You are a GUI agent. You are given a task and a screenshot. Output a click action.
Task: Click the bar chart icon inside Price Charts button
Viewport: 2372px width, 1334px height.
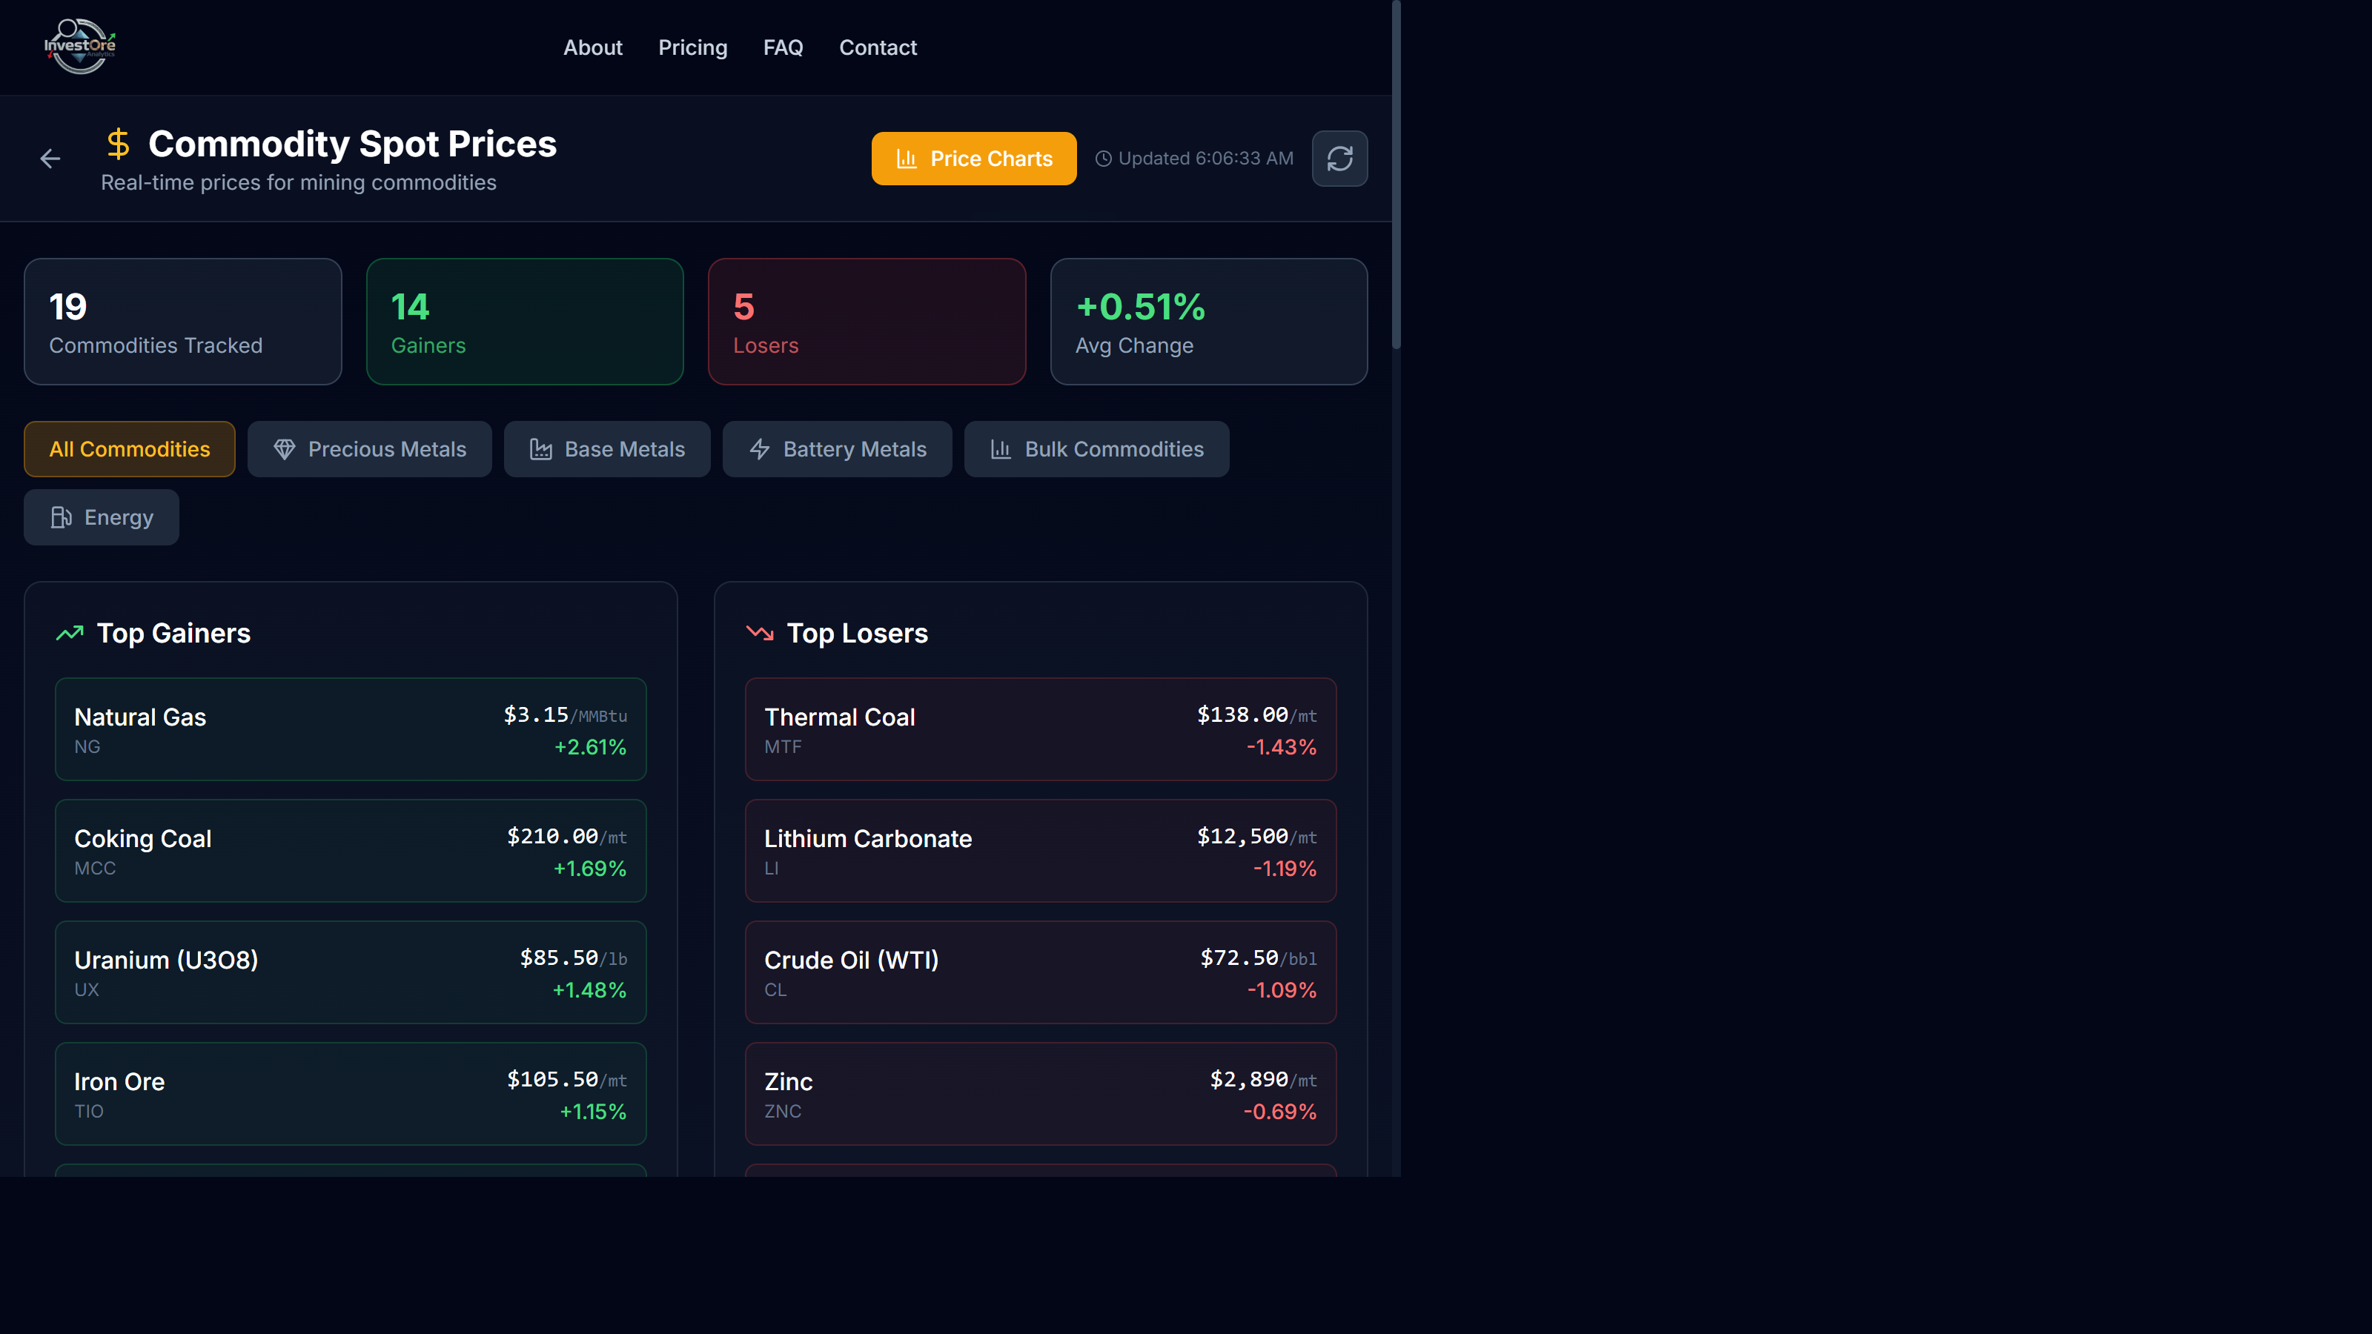click(x=906, y=159)
